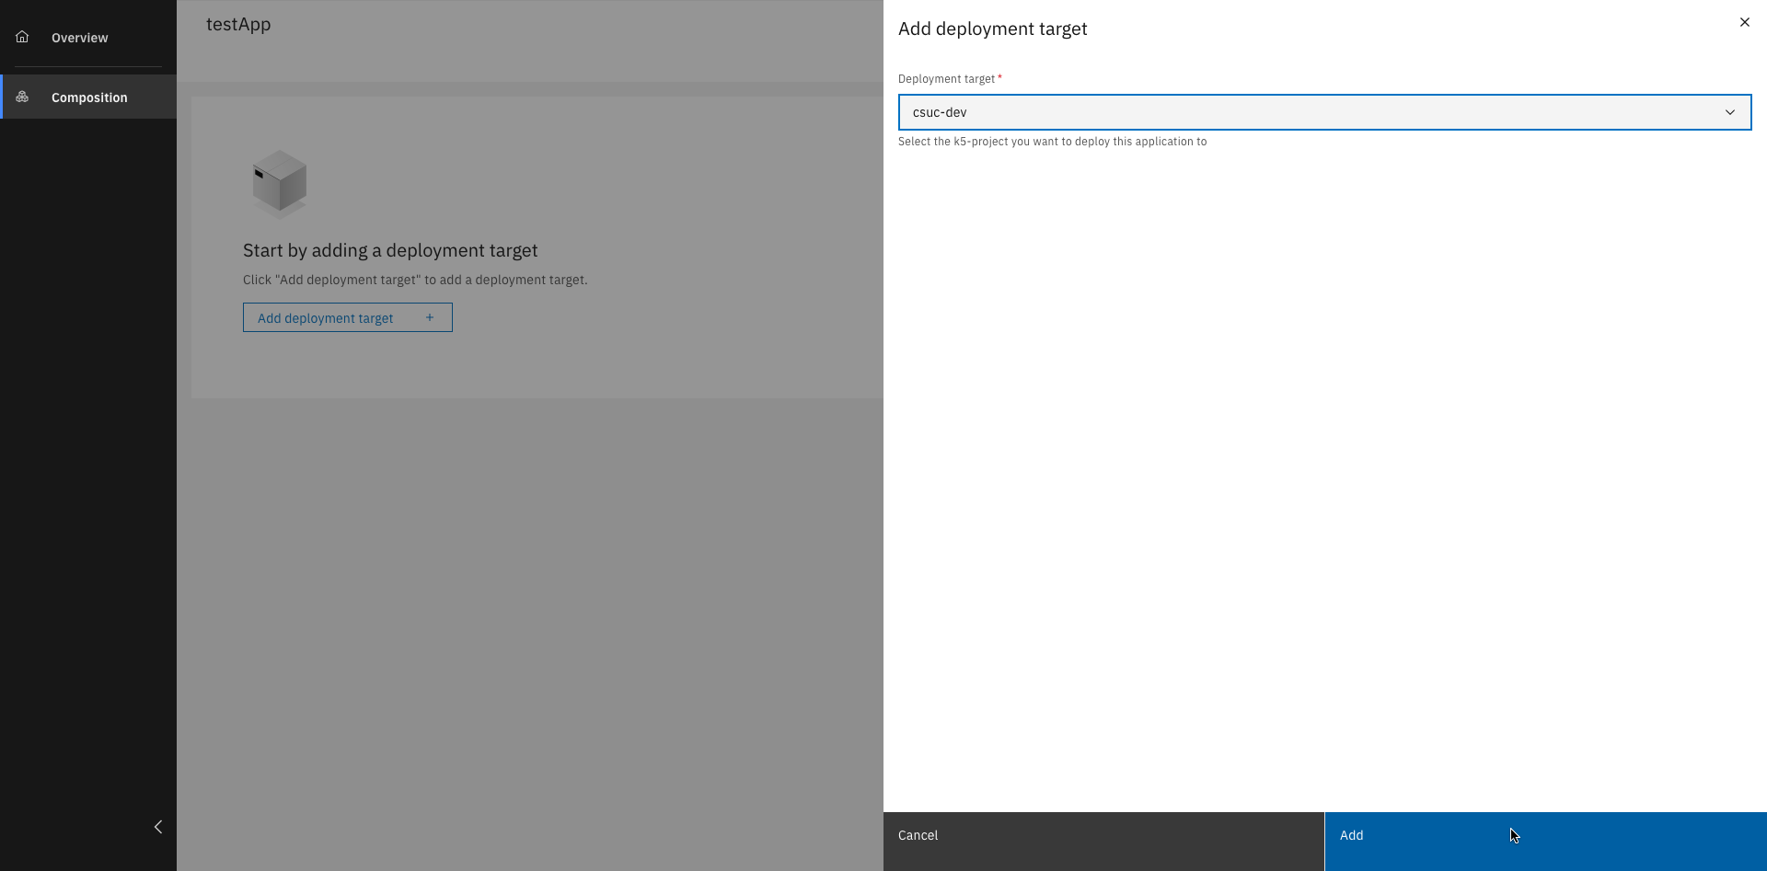Click the testApp page title
Viewport: 1767px width, 871px height.
238,25
